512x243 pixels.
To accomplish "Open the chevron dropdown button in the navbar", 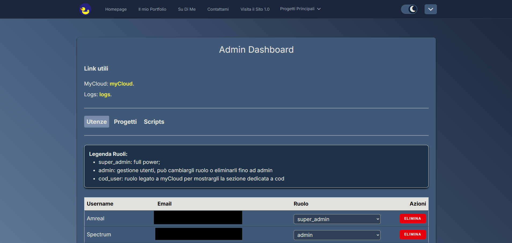I will coord(430,9).
